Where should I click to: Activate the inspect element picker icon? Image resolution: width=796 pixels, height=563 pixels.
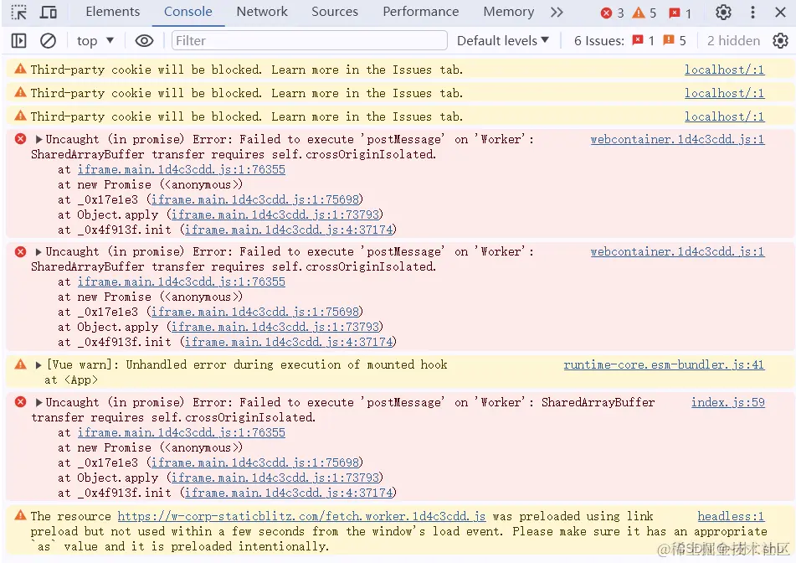18,13
